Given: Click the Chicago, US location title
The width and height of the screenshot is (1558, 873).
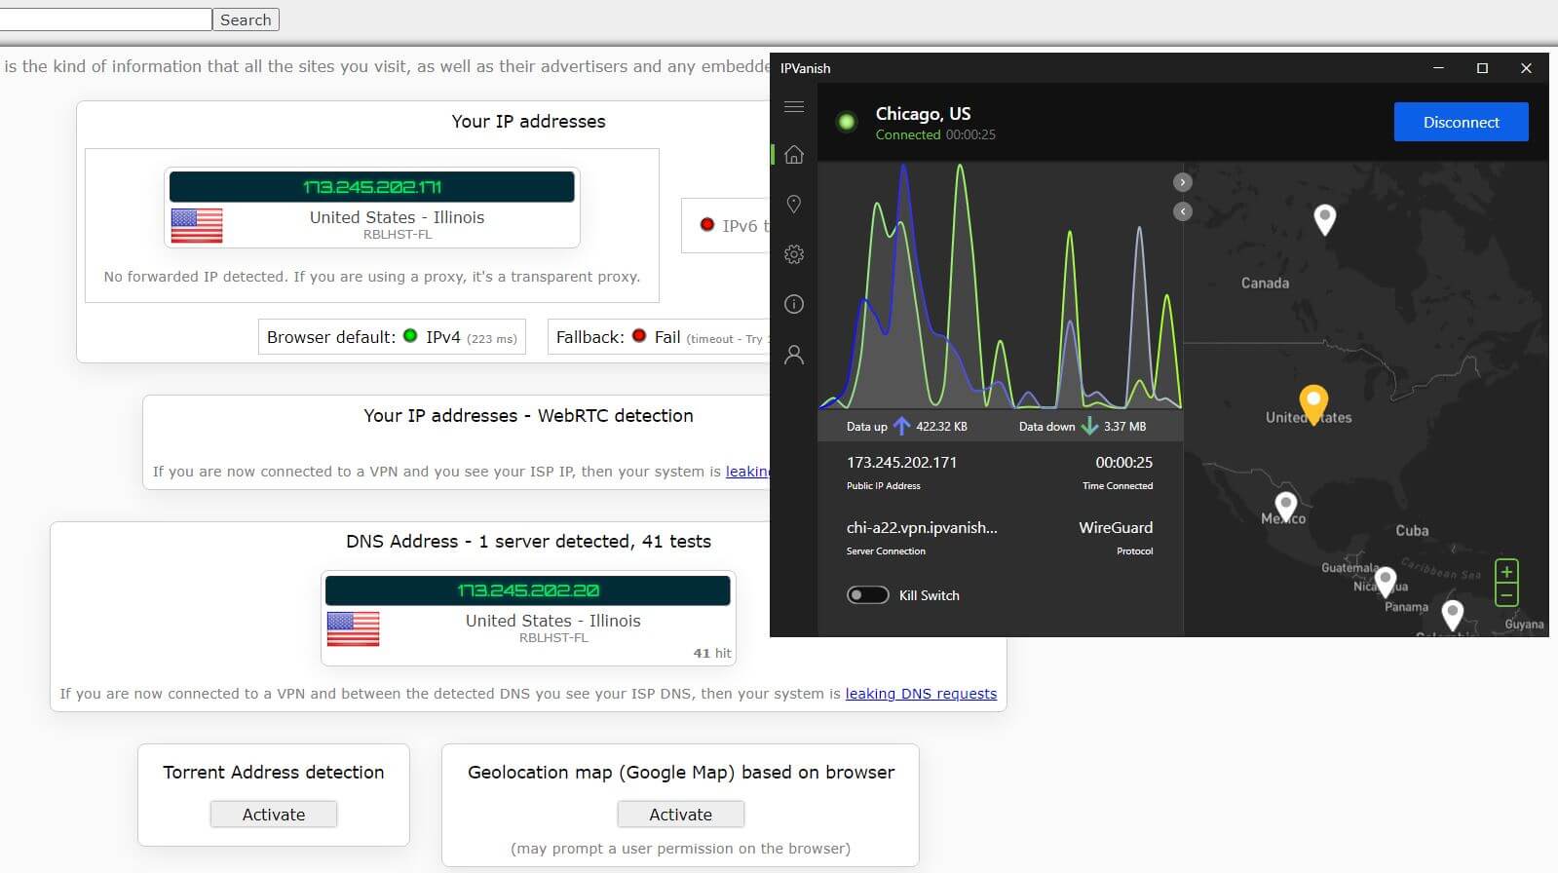Looking at the screenshot, I should pyautogui.click(x=923, y=113).
